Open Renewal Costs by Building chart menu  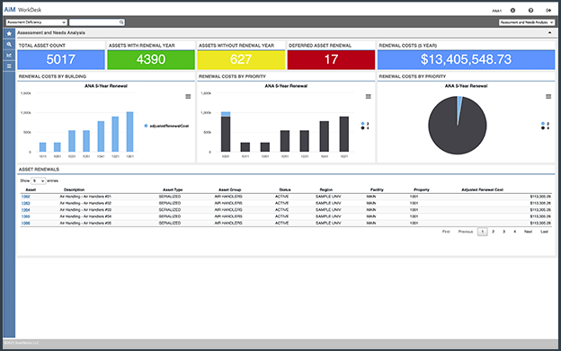(x=188, y=96)
